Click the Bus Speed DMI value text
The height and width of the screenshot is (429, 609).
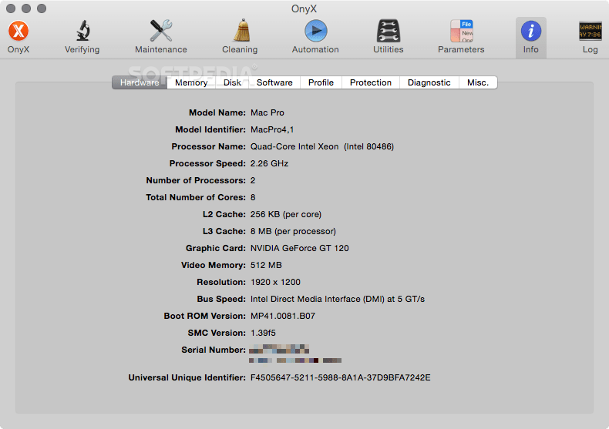click(338, 299)
